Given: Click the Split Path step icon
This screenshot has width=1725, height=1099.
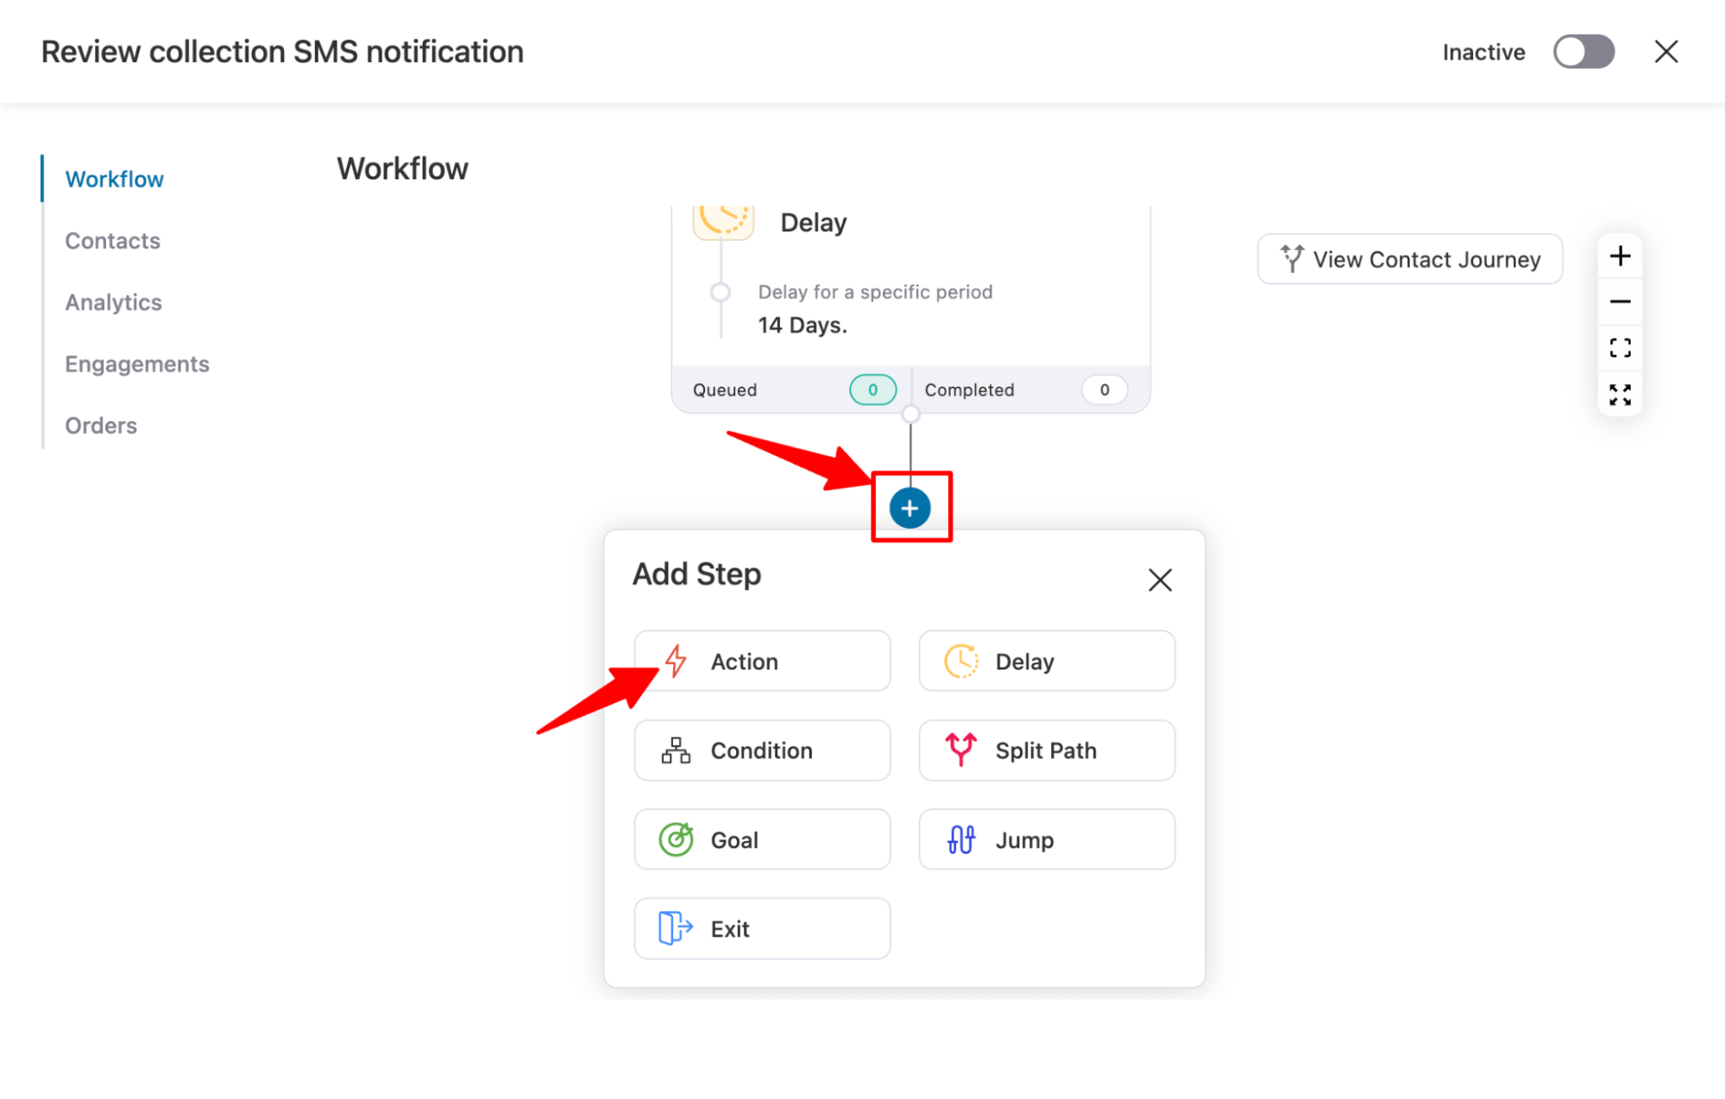Looking at the screenshot, I should click(x=960, y=750).
